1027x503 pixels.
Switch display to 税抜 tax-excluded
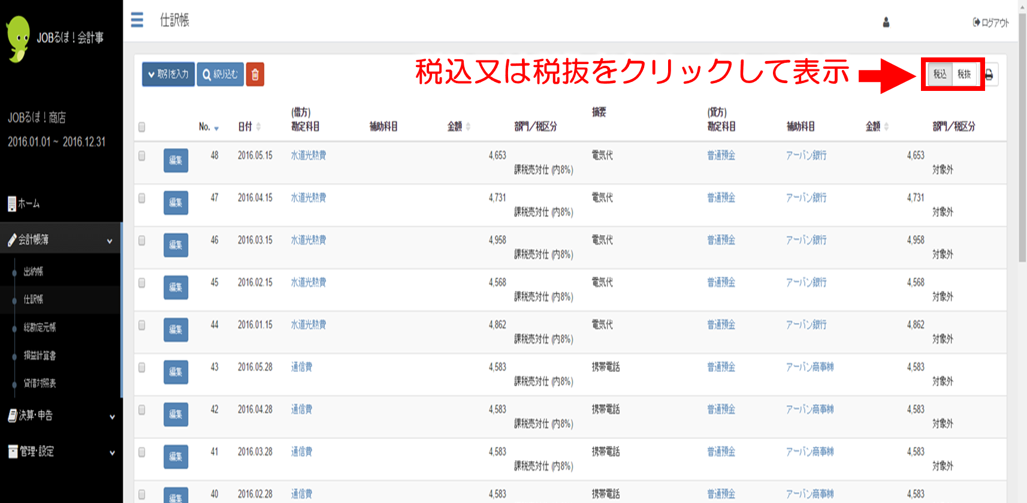pos(964,74)
